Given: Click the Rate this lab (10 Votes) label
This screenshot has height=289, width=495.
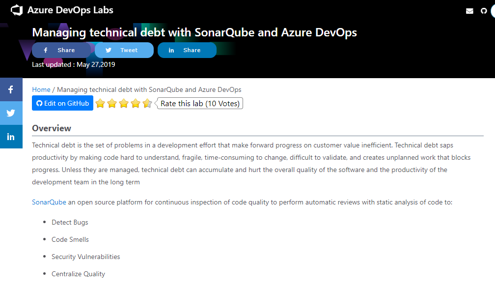Looking at the screenshot, I should click(x=200, y=104).
